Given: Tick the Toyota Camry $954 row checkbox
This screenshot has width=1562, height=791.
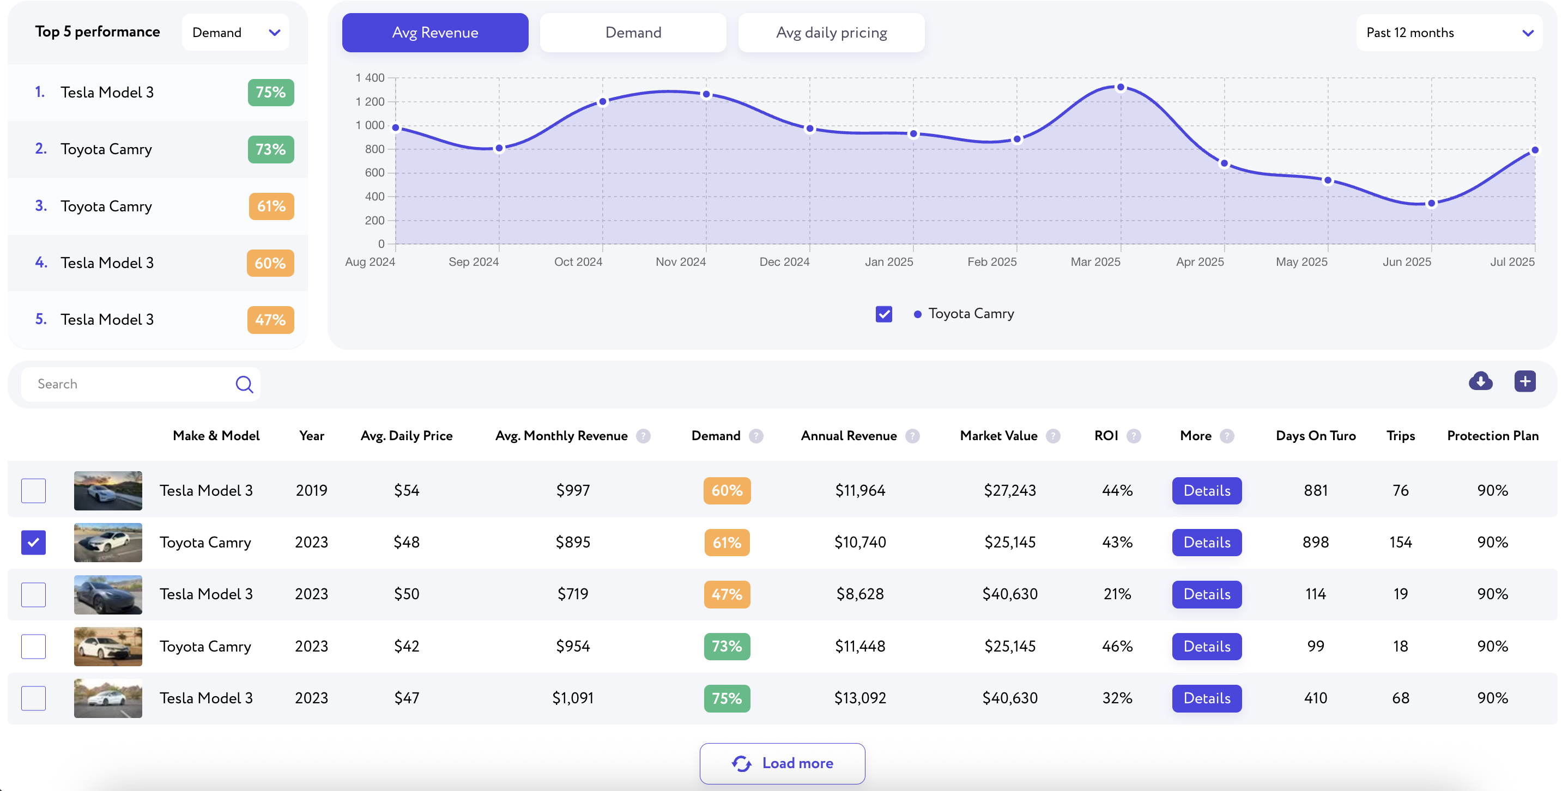Looking at the screenshot, I should pyautogui.click(x=33, y=647).
